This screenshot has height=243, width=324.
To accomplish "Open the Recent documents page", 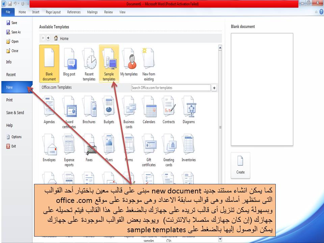I will pos(11,75).
